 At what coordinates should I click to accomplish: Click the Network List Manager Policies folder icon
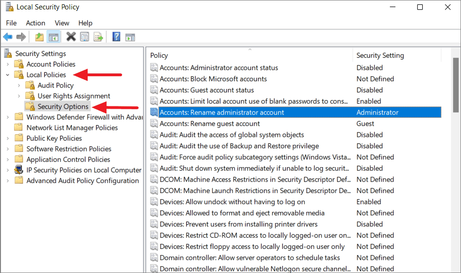point(19,128)
